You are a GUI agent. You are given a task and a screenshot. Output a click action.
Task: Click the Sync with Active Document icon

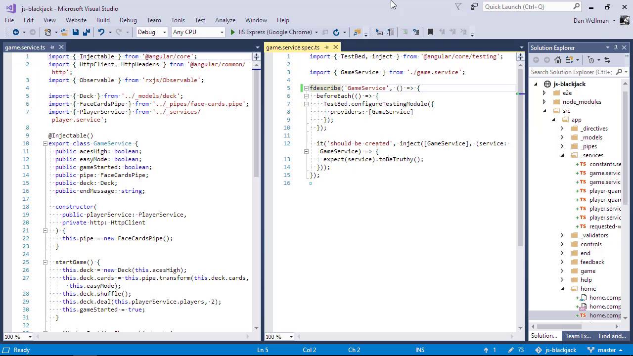click(x=607, y=60)
